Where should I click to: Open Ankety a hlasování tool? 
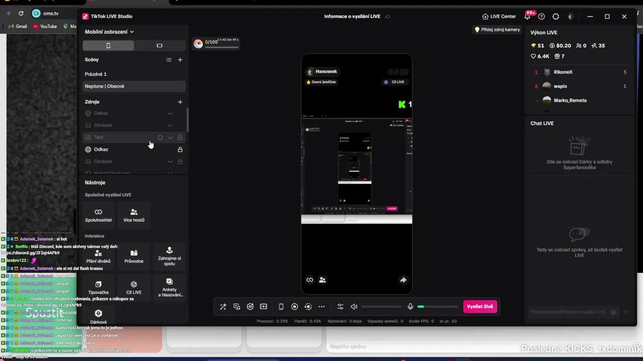click(x=169, y=288)
